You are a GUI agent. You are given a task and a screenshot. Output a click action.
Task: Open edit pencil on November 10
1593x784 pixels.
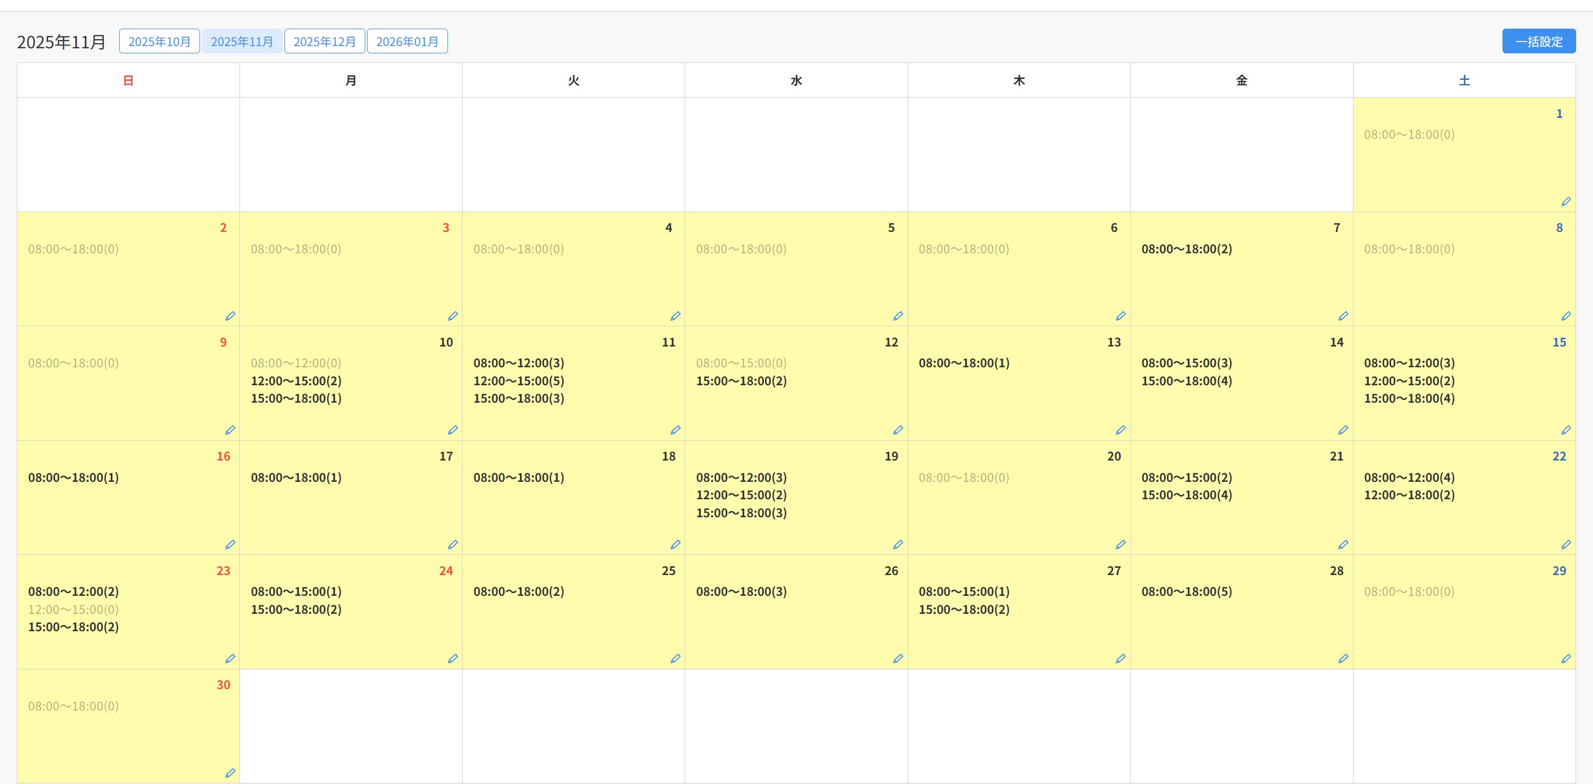(x=452, y=430)
